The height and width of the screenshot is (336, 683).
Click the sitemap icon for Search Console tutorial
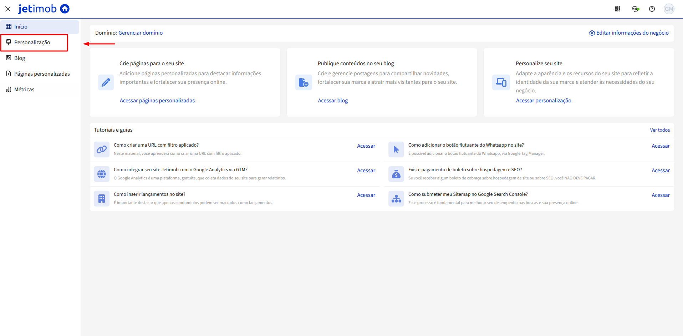point(396,199)
